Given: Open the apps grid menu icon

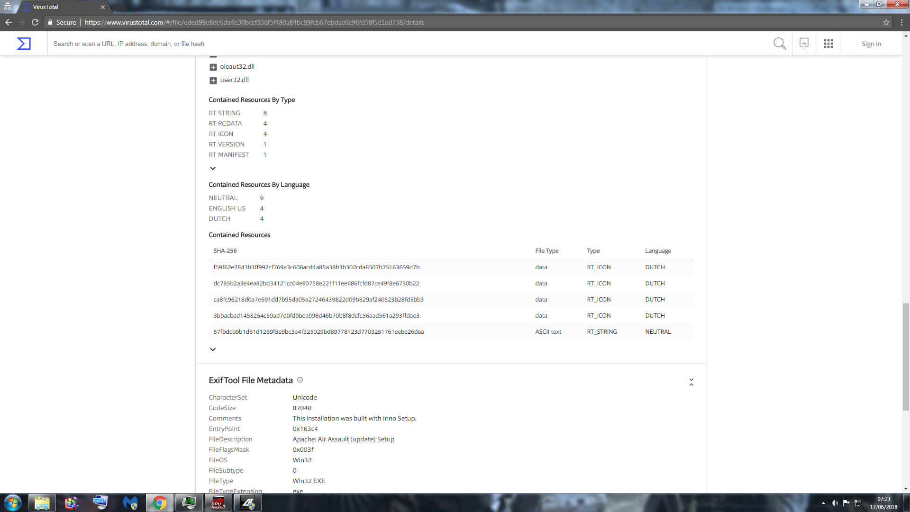Looking at the screenshot, I should 828,44.
